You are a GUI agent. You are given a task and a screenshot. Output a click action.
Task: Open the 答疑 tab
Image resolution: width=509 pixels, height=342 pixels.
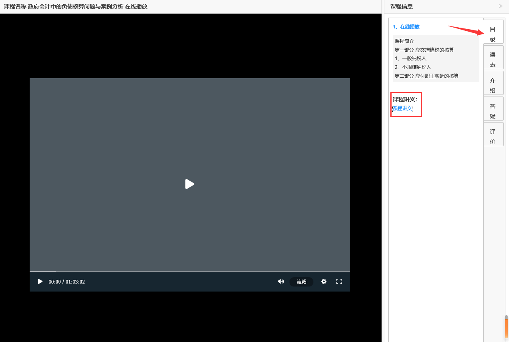(x=493, y=111)
